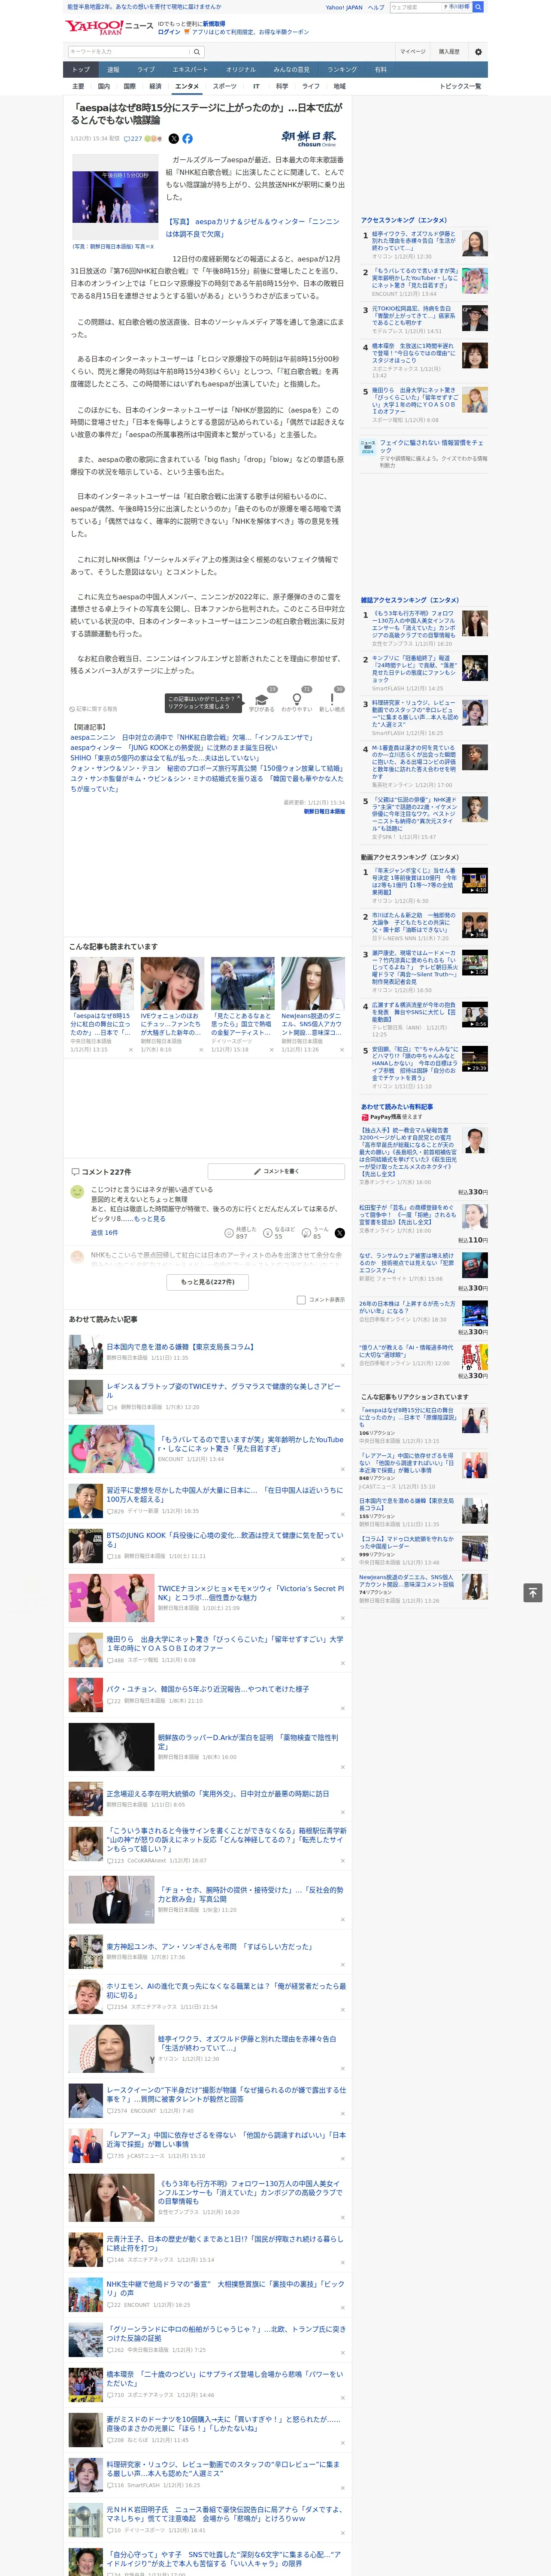
Task: Open マイページ link
Action: (x=413, y=51)
